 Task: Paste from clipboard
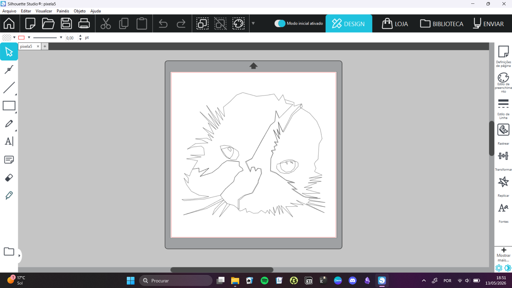coord(142,24)
